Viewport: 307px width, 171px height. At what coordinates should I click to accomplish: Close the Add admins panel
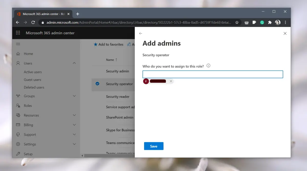[285, 33]
